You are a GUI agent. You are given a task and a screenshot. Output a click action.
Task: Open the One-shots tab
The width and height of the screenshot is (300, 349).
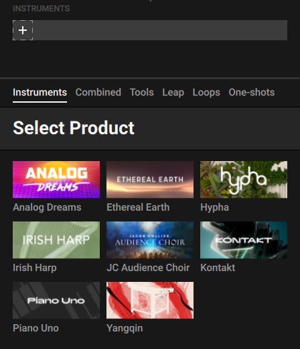point(252,93)
